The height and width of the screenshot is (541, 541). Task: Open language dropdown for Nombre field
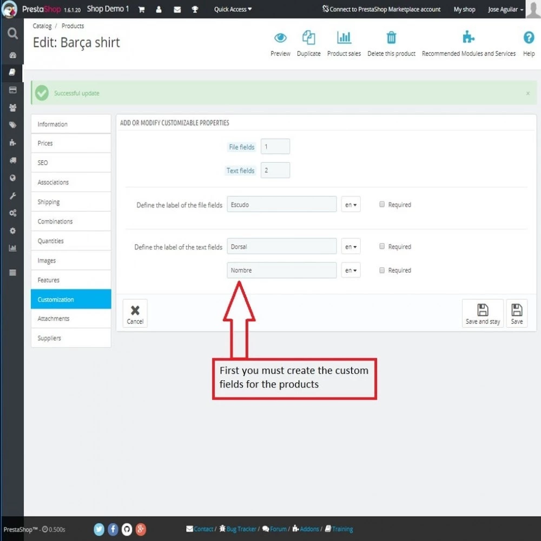click(351, 270)
